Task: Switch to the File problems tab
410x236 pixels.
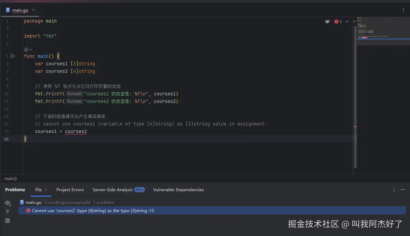Action: tap(41, 190)
